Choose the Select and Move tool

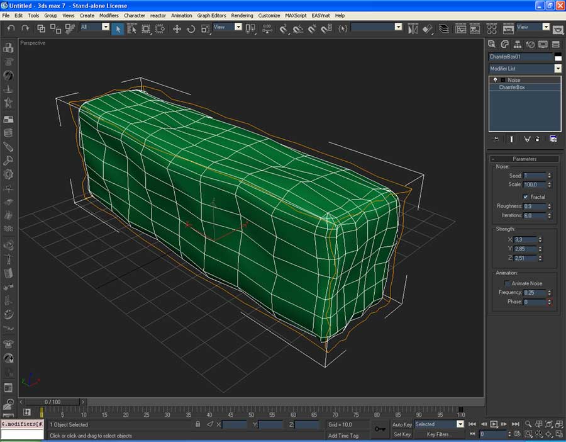(177, 29)
